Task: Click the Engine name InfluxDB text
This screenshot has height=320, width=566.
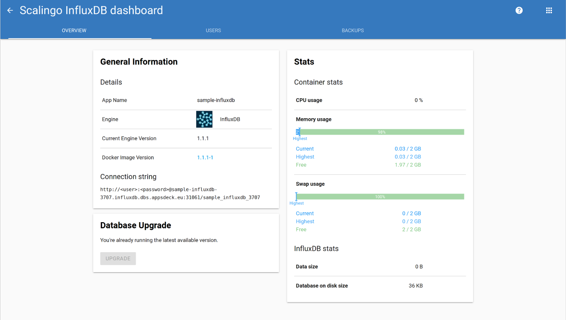Action: click(x=230, y=120)
